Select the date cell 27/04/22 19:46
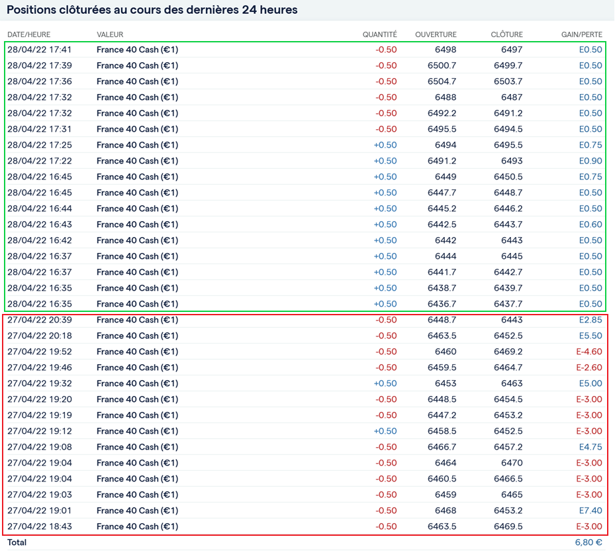The height and width of the screenshot is (555, 615). pos(40,368)
